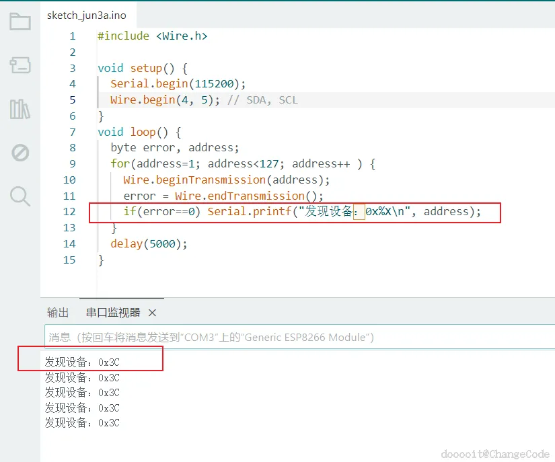Close the serial monitor tab
The image size is (555, 462).
click(152, 313)
